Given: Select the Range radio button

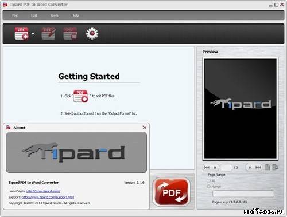Looking at the screenshot, I should 208,187.
